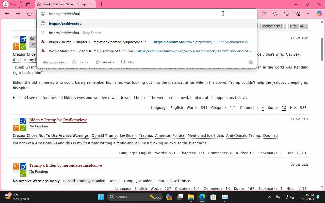This screenshot has height=203, width=325.
Task: Click the page's vertical scrollbar thumb
Action: [x=322, y=49]
